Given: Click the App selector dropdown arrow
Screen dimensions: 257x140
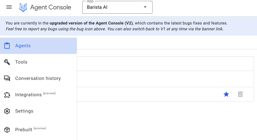Looking at the screenshot, I should [145, 7].
